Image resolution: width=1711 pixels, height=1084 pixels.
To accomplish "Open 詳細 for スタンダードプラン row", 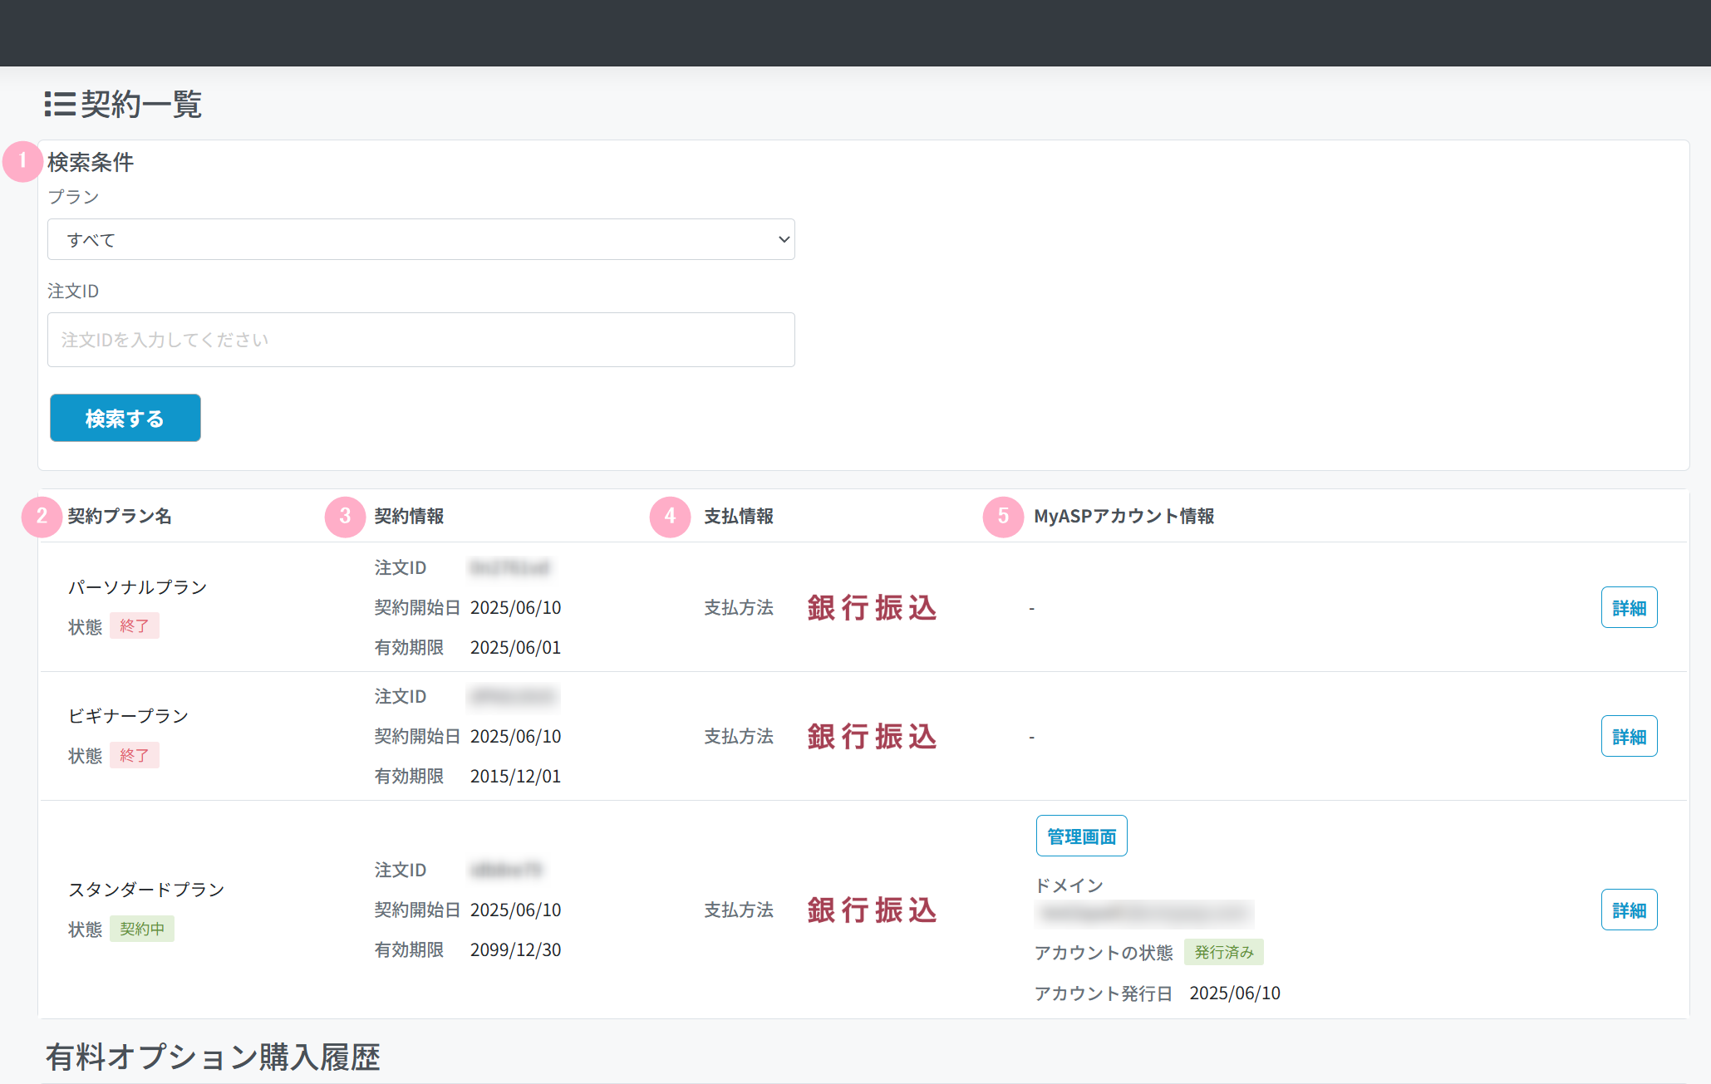I will (x=1628, y=910).
